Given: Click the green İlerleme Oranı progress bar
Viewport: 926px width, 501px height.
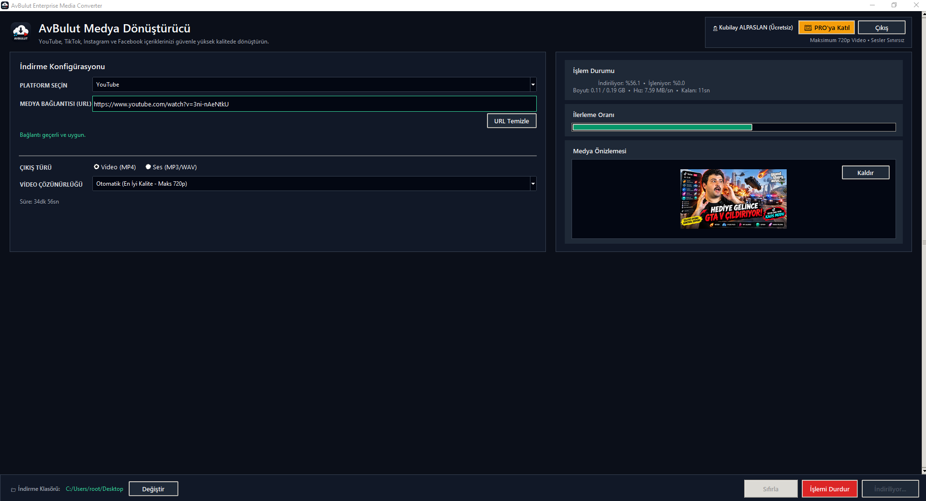Looking at the screenshot, I should [734, 127].
